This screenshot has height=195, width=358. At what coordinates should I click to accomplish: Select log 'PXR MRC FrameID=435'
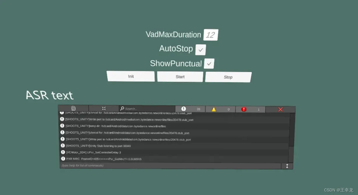[x=175, y=159]
